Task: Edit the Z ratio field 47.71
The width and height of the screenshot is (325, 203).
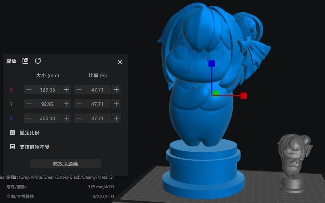Action: click(97, 118)
